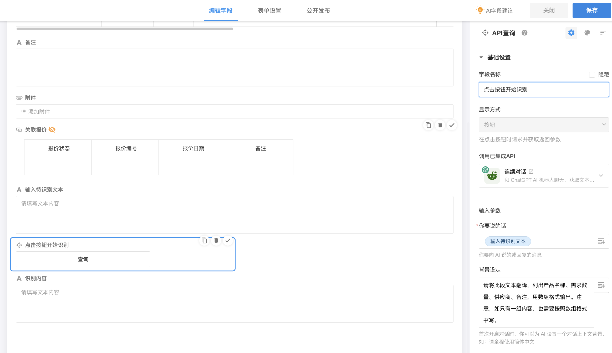This screenshot has width=612, height=353.
Task: Open the API查询 help question-mark icon
Action: pyautogui.click(x=524, y=33)
